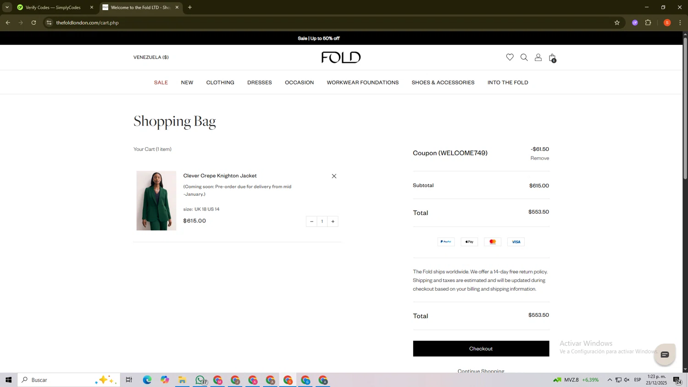Open the notification center icon
The image size is (688, 387).
(677, 380)
